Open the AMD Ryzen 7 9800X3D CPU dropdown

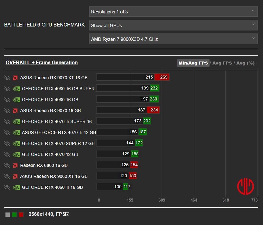click(173, 39)
